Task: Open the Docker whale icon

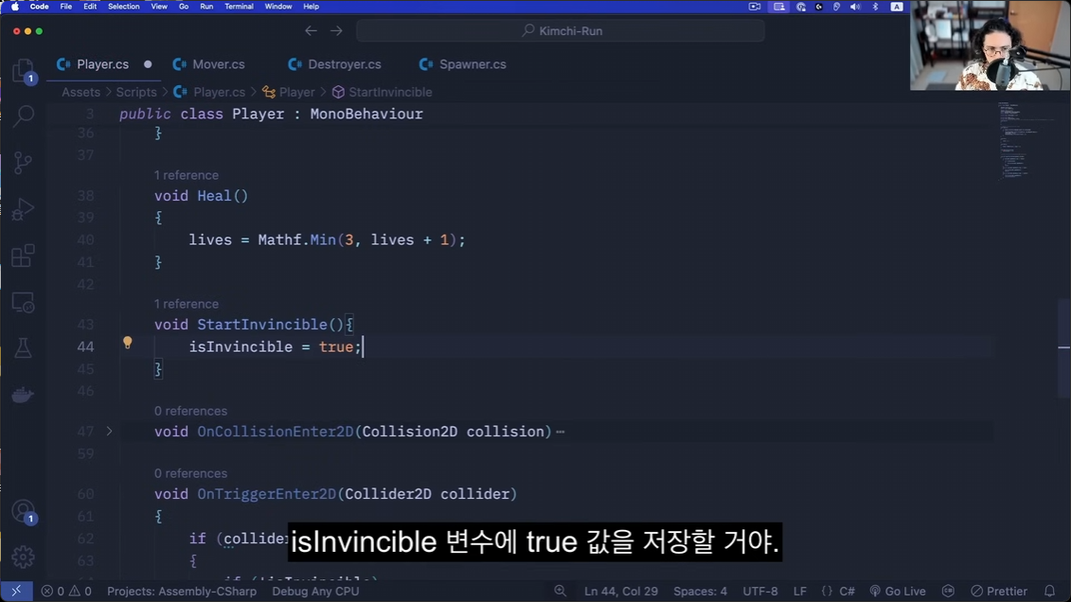Action: pyautogui.click(x=23, y=395)
